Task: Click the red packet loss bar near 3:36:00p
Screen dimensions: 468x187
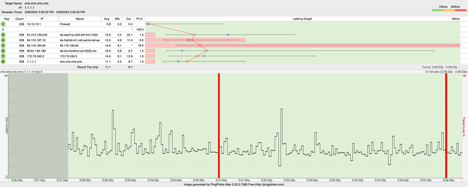Action: click(x=446, y=126)
